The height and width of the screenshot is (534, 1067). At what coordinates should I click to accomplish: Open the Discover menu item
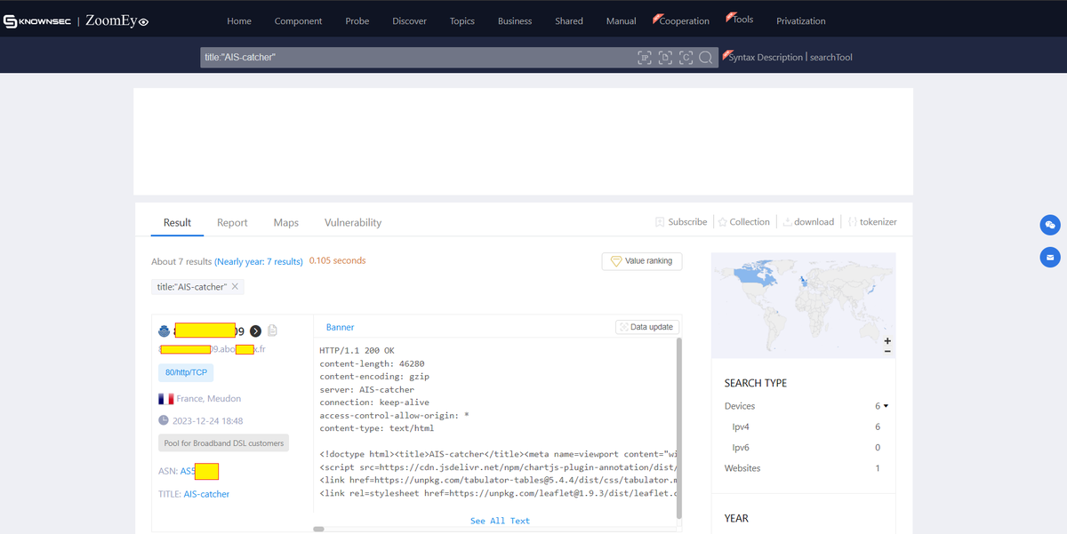point(409,21)
